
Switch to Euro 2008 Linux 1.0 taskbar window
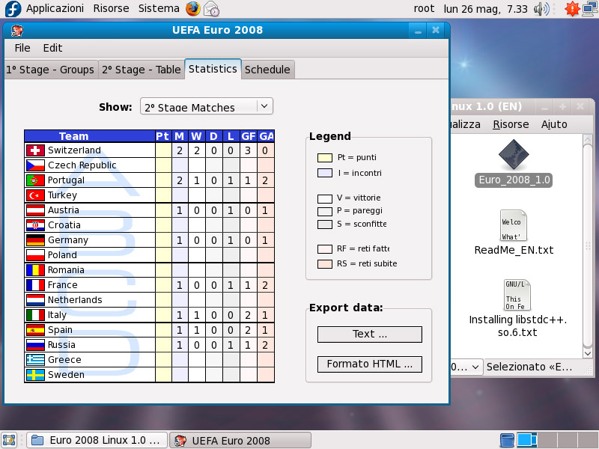[x=97, y=440]
